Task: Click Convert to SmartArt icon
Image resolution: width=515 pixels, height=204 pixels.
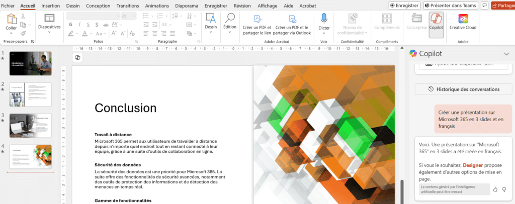Action: coord(191,34)
